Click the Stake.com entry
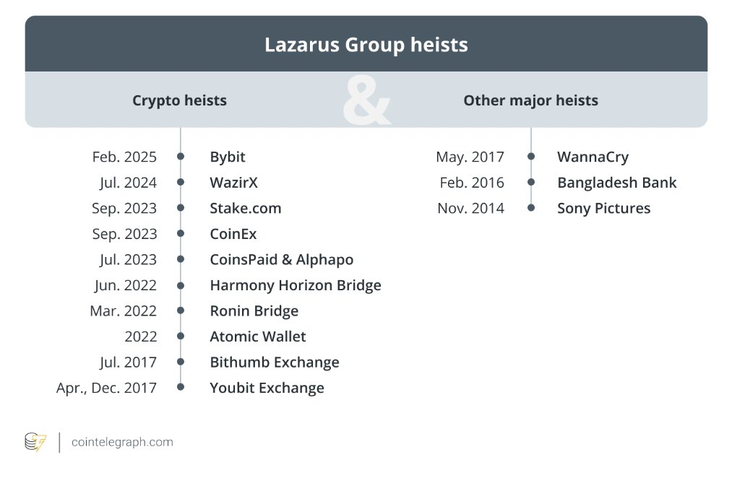 [246, 208]
